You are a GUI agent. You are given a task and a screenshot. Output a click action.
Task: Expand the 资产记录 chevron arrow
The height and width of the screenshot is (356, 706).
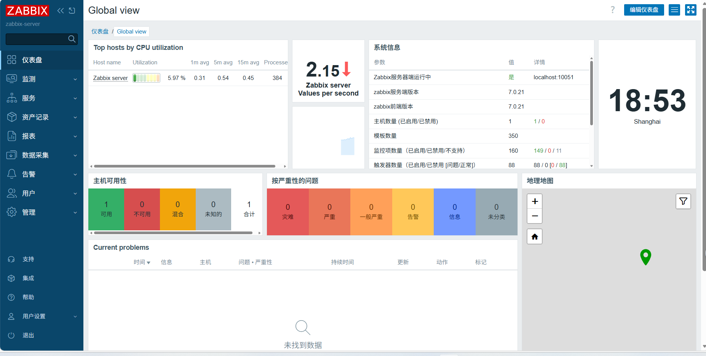(75, 117)
